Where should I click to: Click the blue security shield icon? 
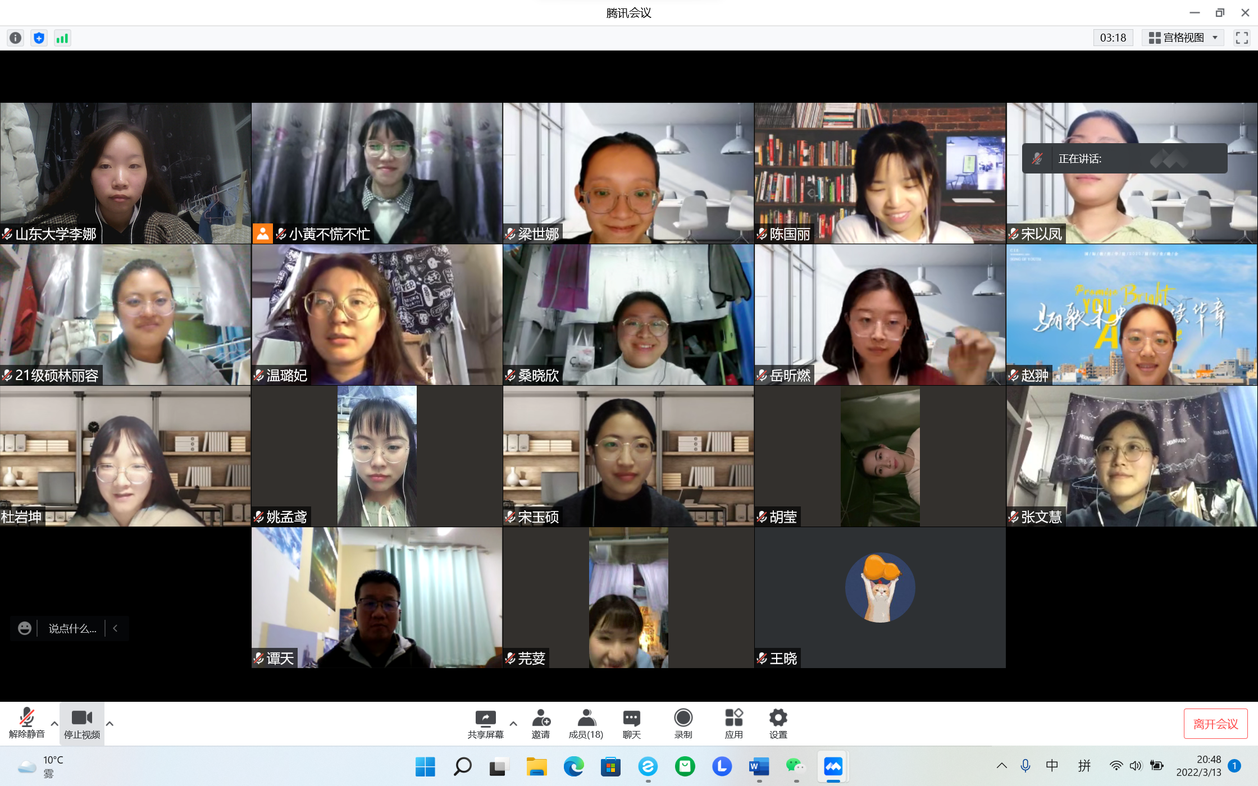pos(39,38)
